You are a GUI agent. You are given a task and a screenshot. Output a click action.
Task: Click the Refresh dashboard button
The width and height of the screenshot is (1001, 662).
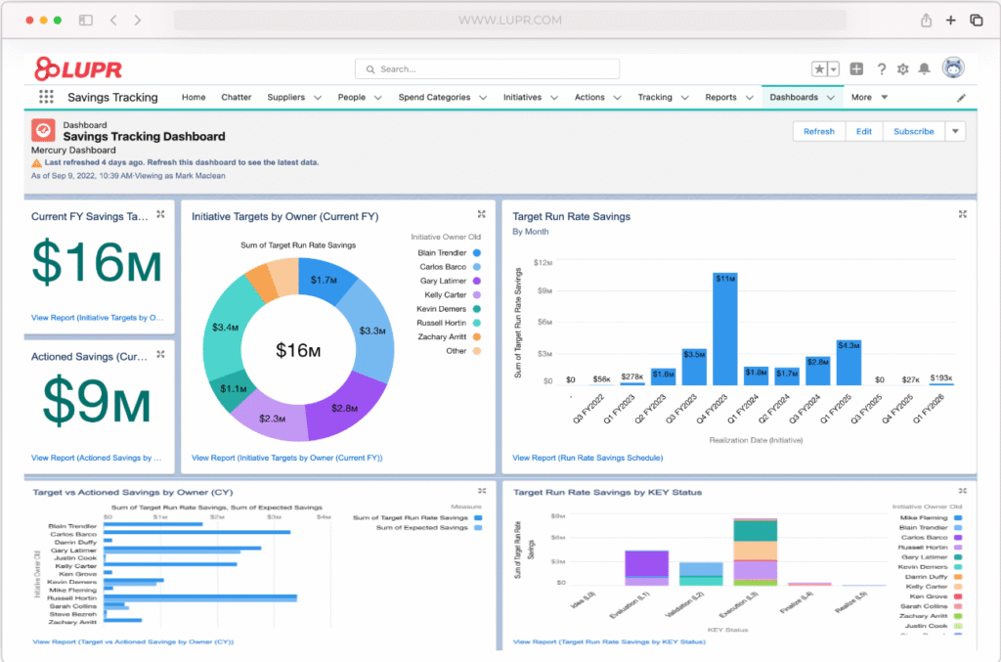pyautogui.click(x=819, y=130)
